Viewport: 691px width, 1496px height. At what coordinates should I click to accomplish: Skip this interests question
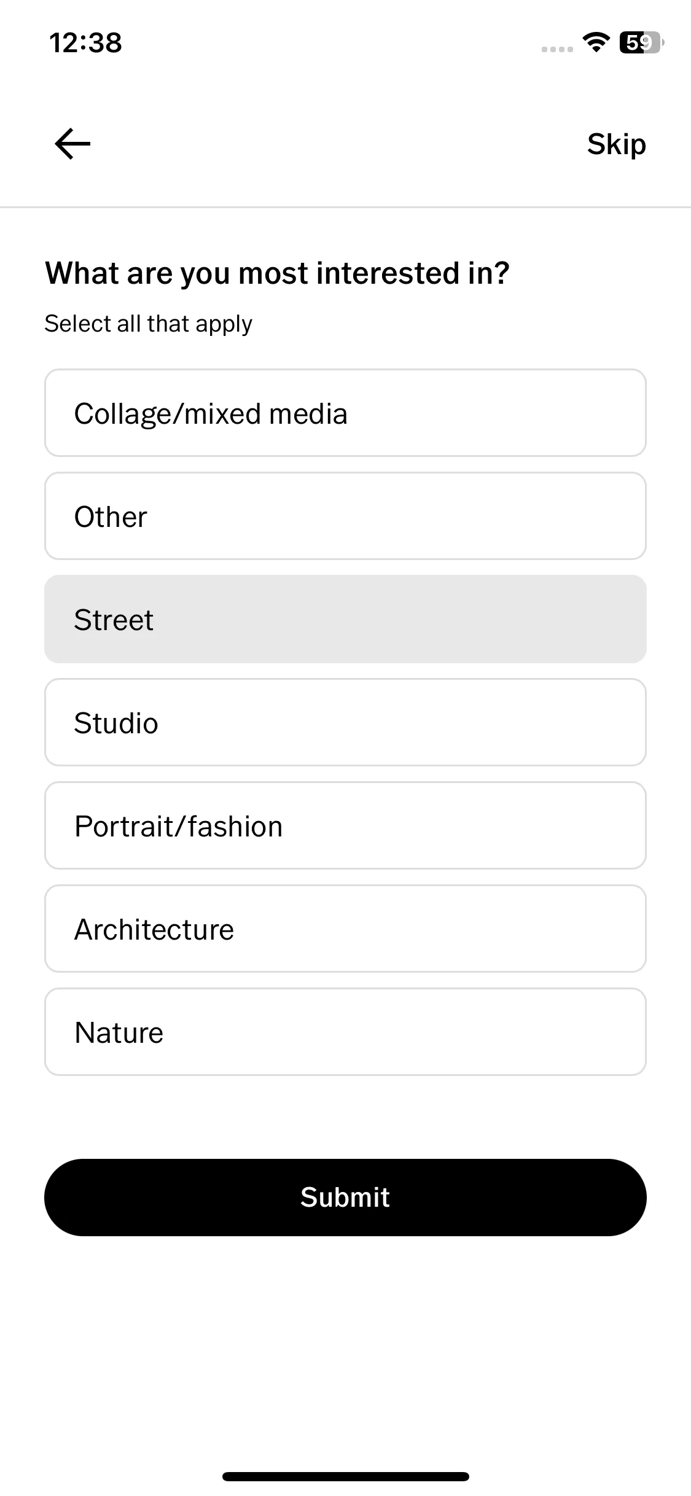[616, 145]
